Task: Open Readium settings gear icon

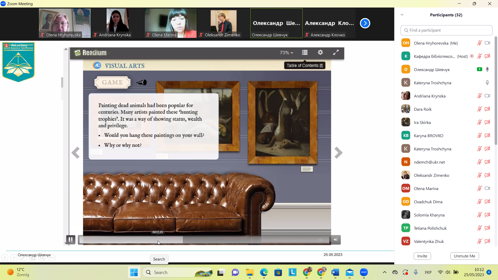Action: (320, 52)
